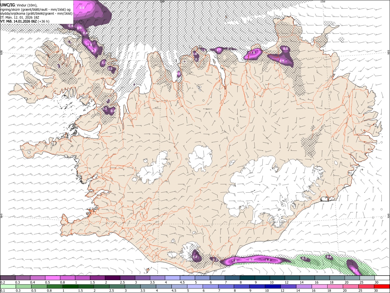
Task: Click the 15W longitude label at top
Action: [323, 2]
